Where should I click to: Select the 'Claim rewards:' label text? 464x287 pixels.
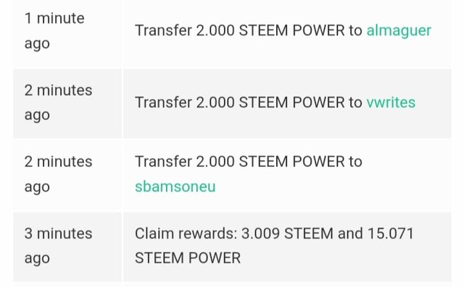[186, 234]
